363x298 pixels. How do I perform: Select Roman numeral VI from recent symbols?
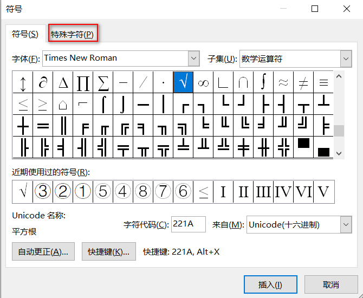point(303,191)
